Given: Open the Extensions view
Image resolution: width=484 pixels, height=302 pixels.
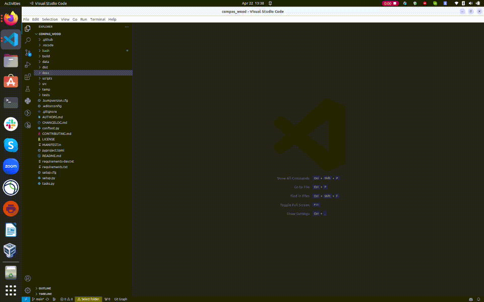Looking at the screenshot, I should click(x=28, y=77).
